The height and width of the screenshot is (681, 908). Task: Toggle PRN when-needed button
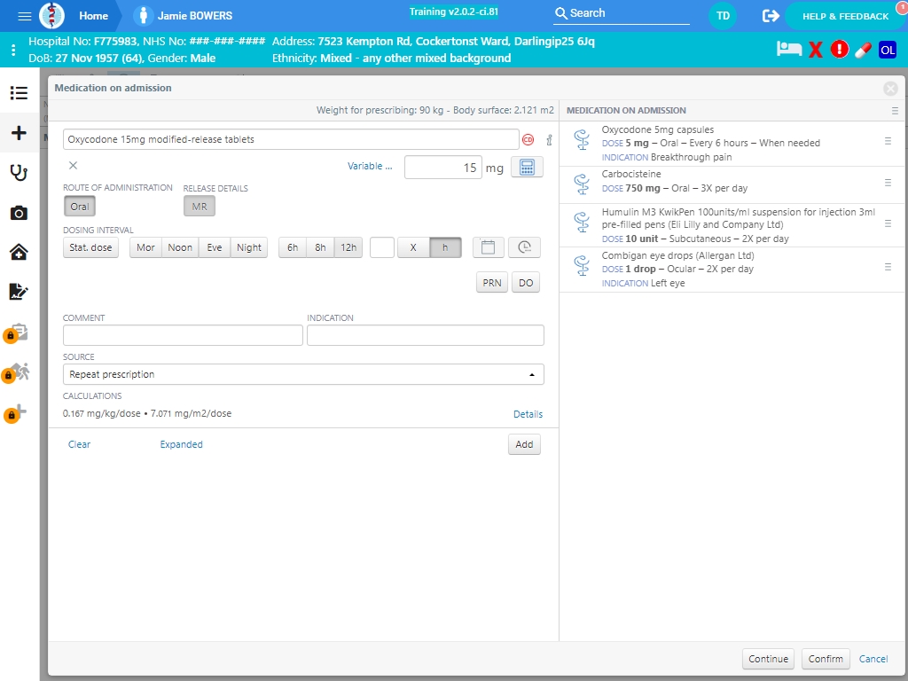click(x=492, y=283)
